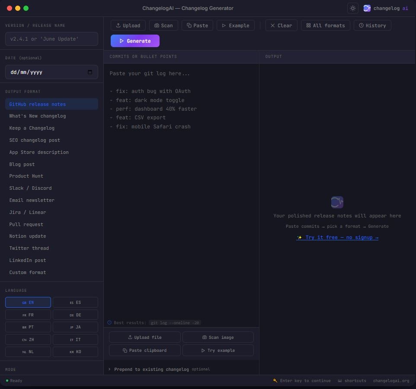Select Custom format option
The height and width of the screenshot is (389, 416).
pyautogui.click(x=51, y=272)
